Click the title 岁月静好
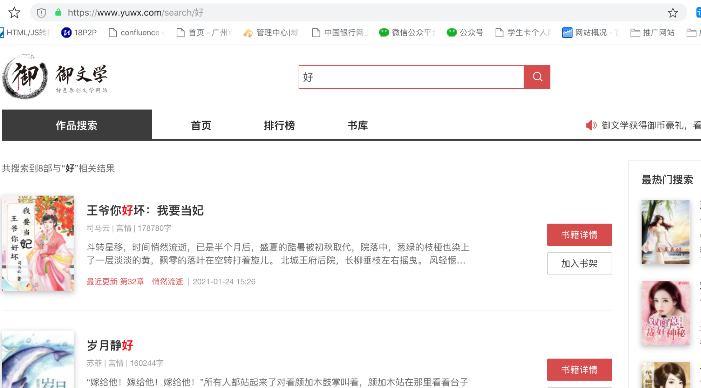The image size is (701, 388). pyautogui.click(x=110, y=345)
